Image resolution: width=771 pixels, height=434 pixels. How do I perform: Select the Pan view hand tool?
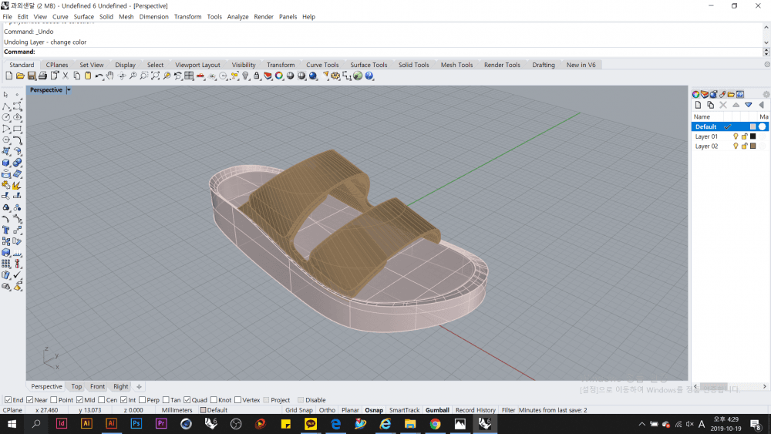[x=110, y=76]
